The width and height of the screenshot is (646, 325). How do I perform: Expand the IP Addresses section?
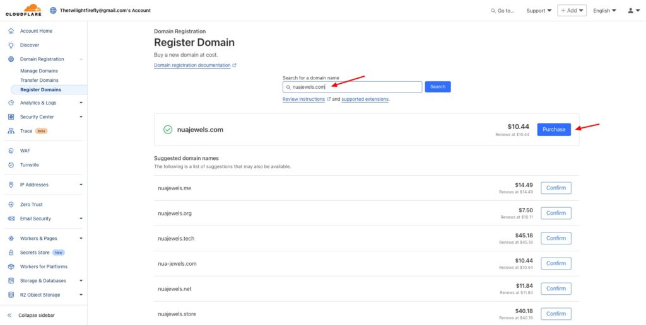pyautogui.click(x=81, y=185)
